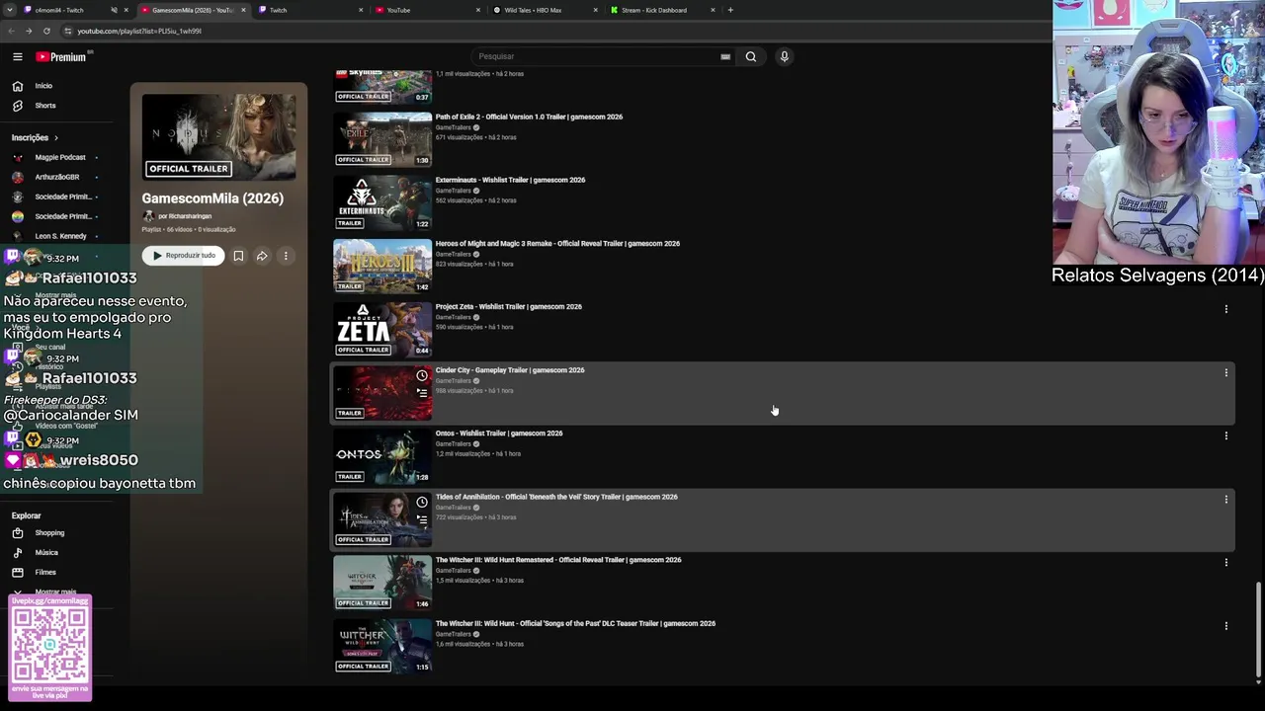The height and width of the screenshot is (711, 1265).
Task: Open options menu for Cinder City video
Action: pyautogui.click(x=1226, y=372)
